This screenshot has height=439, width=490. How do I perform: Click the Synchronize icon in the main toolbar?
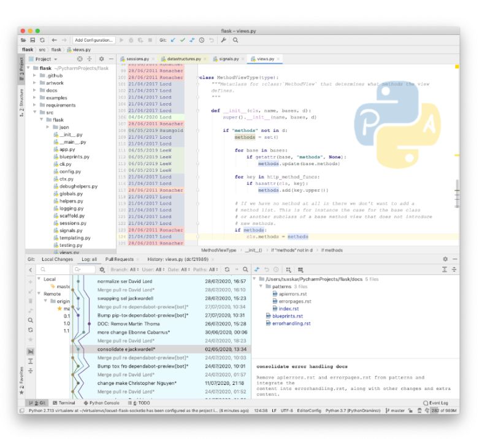click(42, 40)
